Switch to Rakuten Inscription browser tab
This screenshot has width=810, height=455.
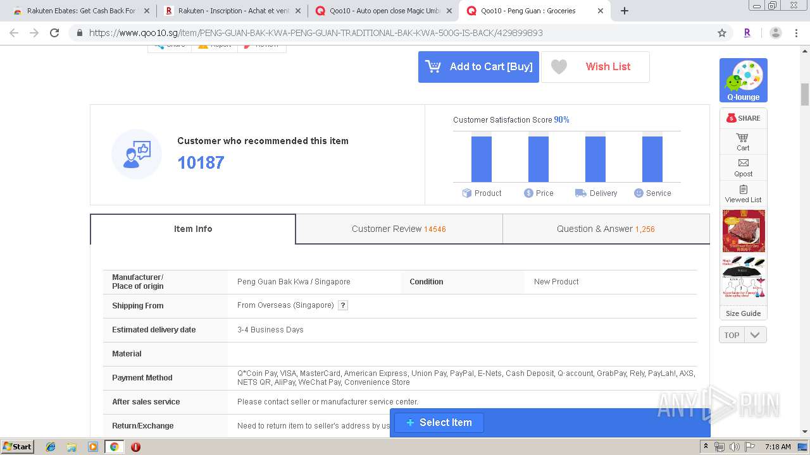pos(233,11)
